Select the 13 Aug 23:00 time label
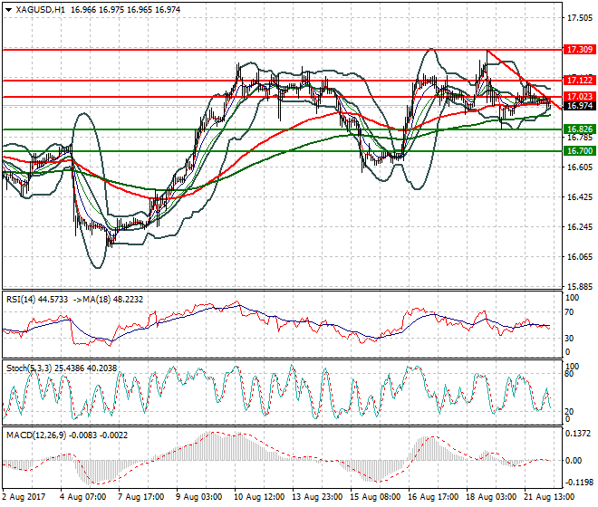 pos(318,497)
